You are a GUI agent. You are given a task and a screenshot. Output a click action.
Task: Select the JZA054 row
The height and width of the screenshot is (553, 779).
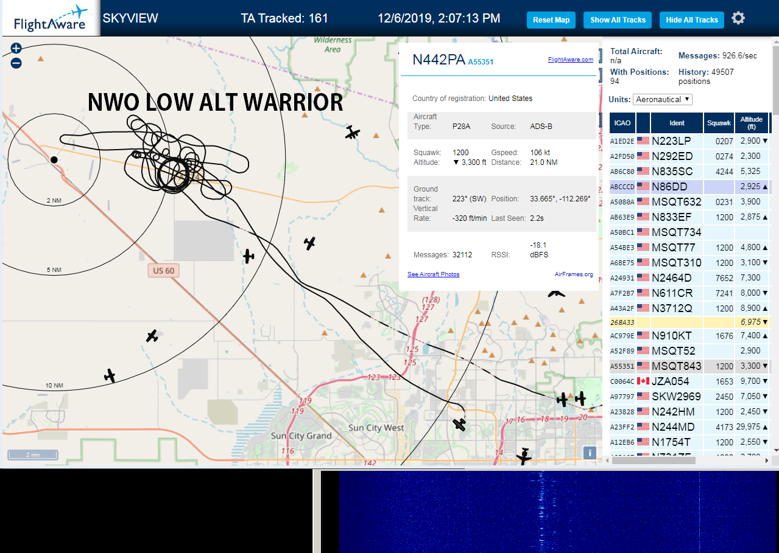coord(691,381)
